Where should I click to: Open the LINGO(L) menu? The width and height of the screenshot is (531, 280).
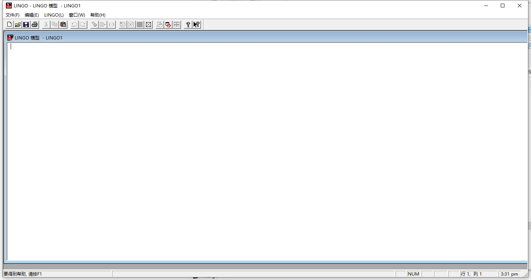[x=54, y=15]
